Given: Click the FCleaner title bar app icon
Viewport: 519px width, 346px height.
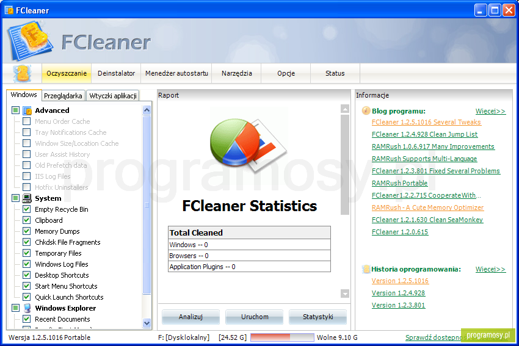Looking at the screenshot, I should (x=9, y=10).
